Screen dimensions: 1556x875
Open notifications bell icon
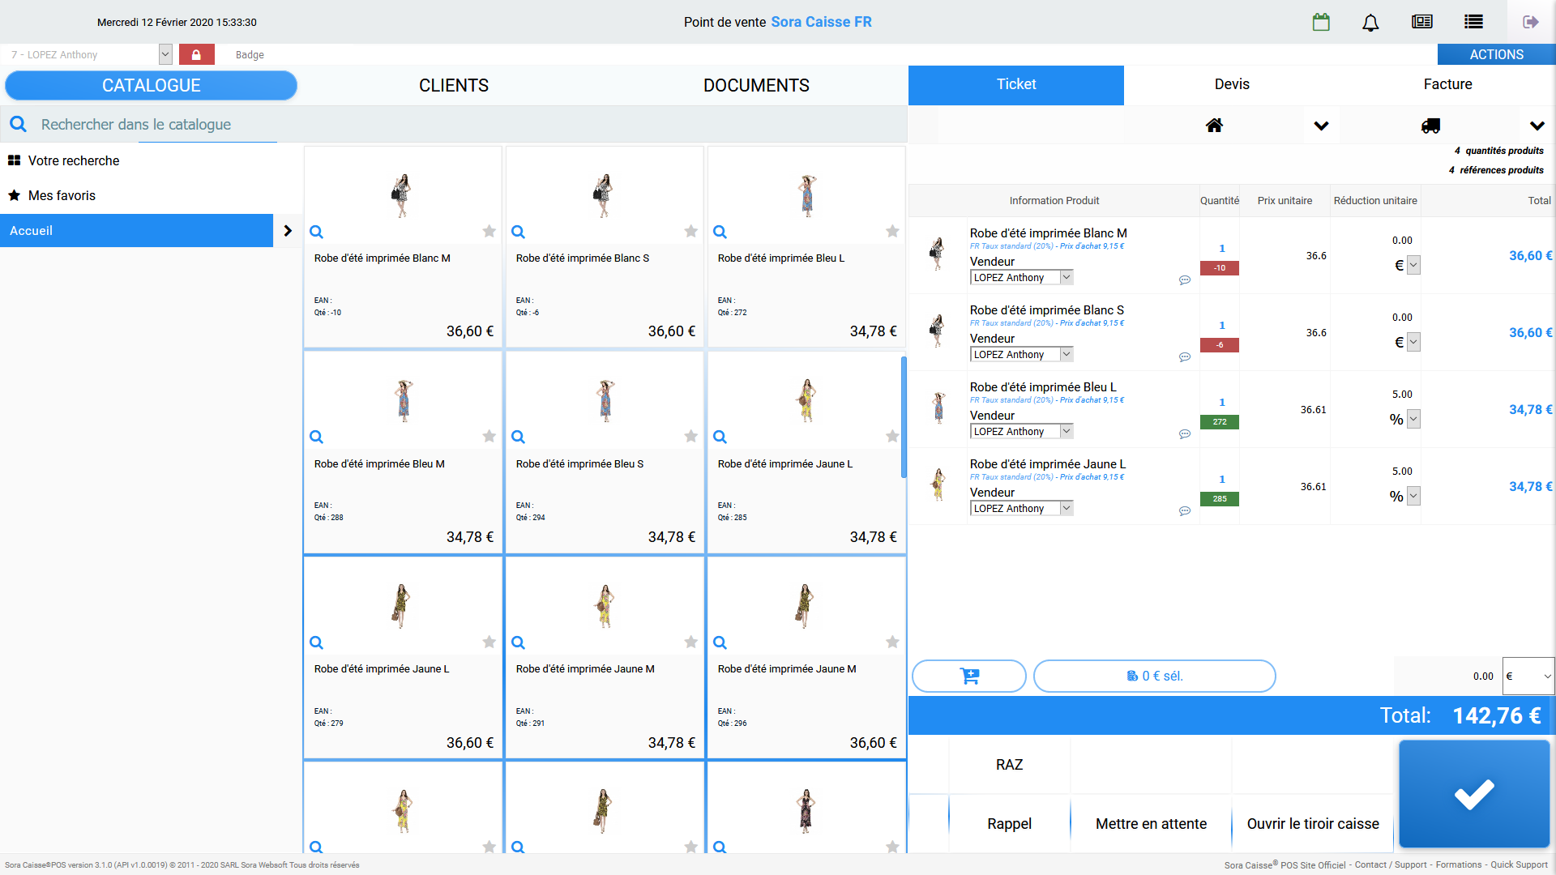click(1370, 22)
